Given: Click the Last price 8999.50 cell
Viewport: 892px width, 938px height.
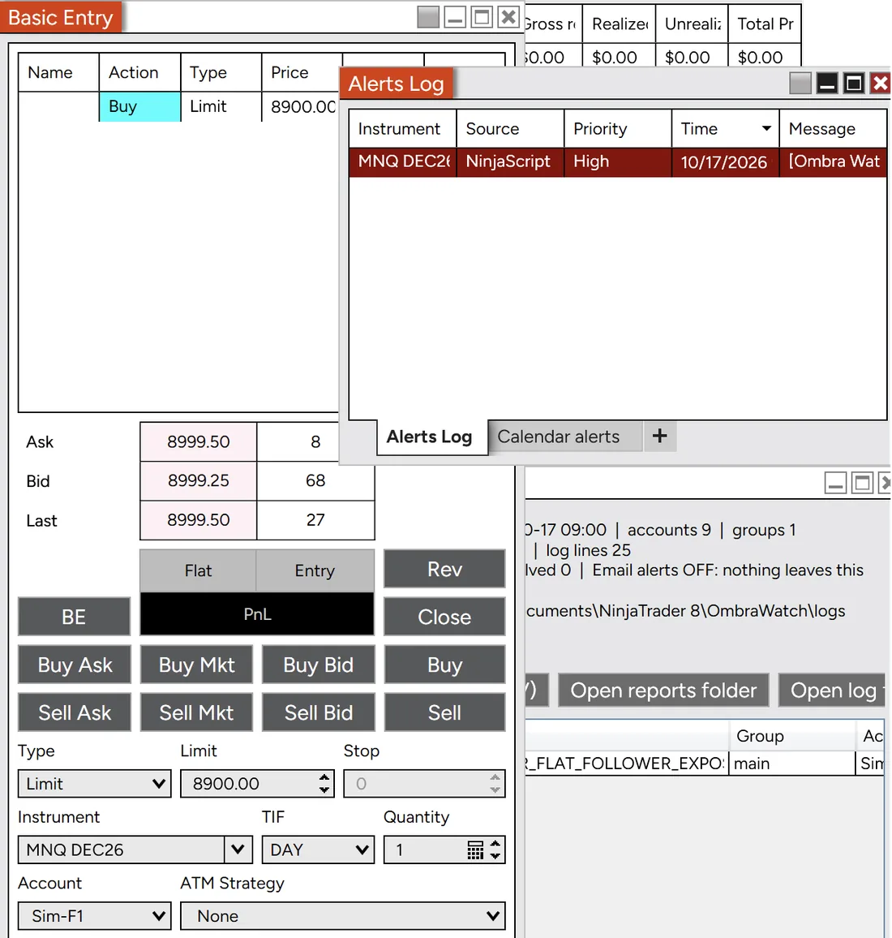Looking at the screenshot, I should pos(199,520).
